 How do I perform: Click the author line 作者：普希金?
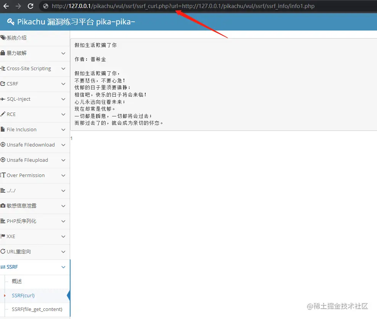[x=90, y=59]
